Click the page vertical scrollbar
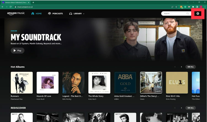The image size is (207, 122). pyautogui.click(x=206, y=66)
